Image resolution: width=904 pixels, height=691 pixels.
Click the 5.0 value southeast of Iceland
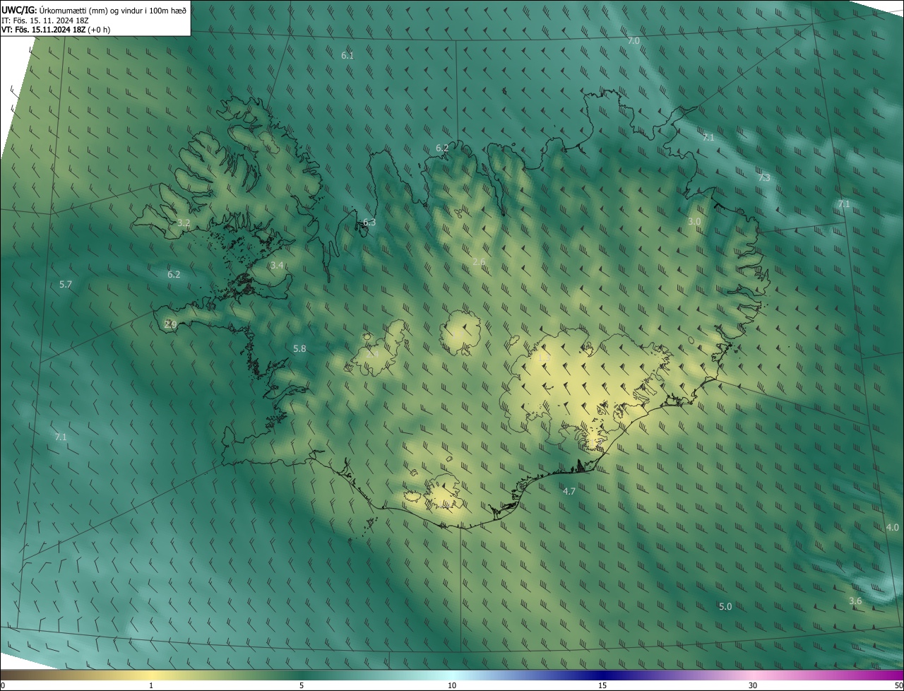click(725, 607)
